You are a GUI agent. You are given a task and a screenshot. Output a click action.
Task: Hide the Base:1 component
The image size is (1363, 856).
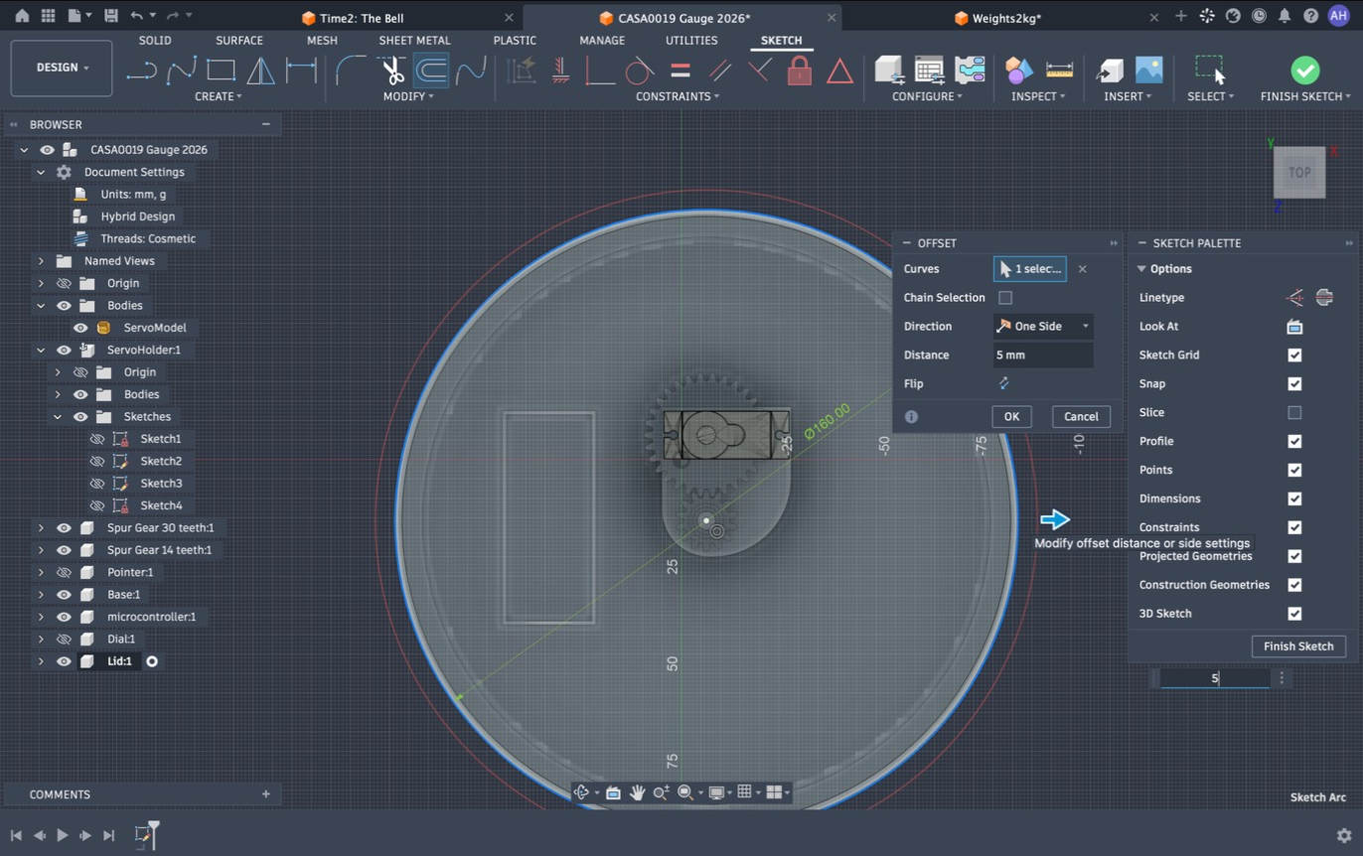[x=64, y=595]
